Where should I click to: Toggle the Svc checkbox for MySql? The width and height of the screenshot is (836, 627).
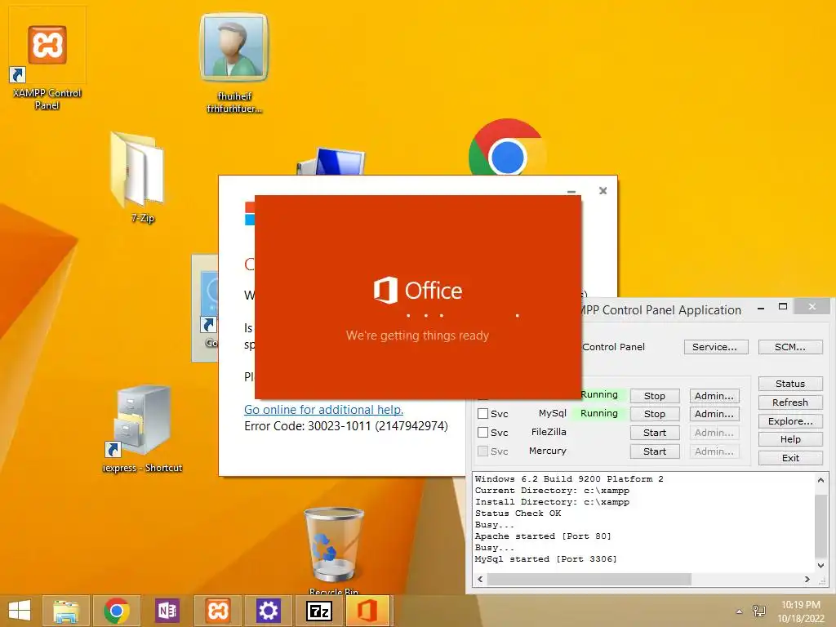point(483,414)
